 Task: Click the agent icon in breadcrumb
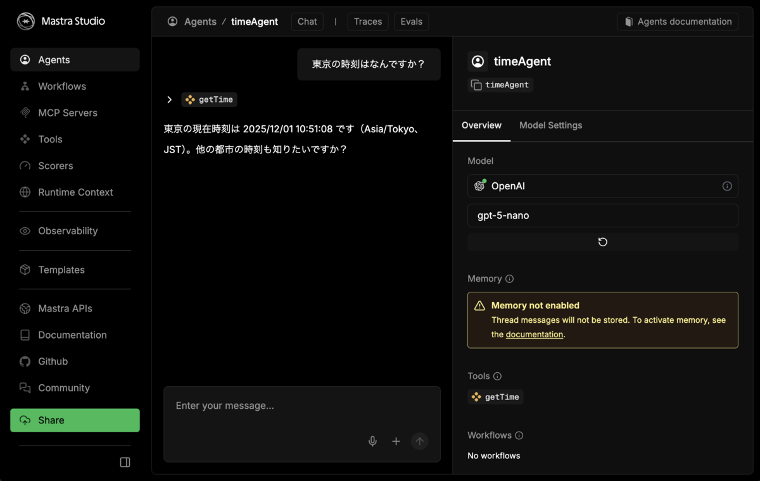click(x=172, y=22)
